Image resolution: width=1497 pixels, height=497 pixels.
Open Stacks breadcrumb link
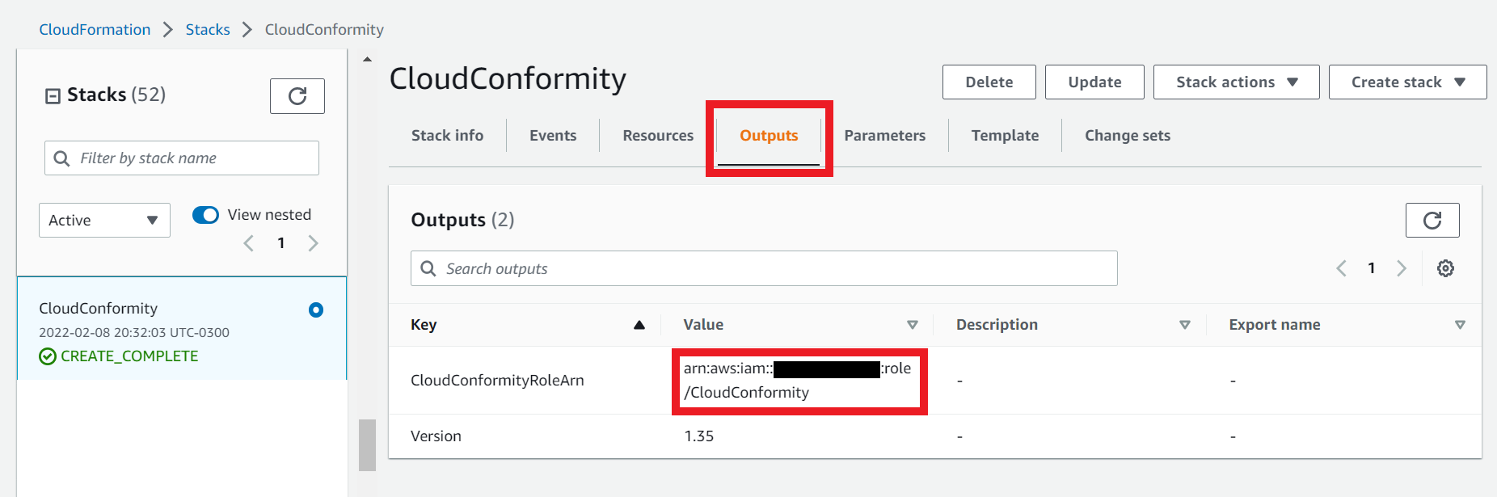click(x=208, y=30)
